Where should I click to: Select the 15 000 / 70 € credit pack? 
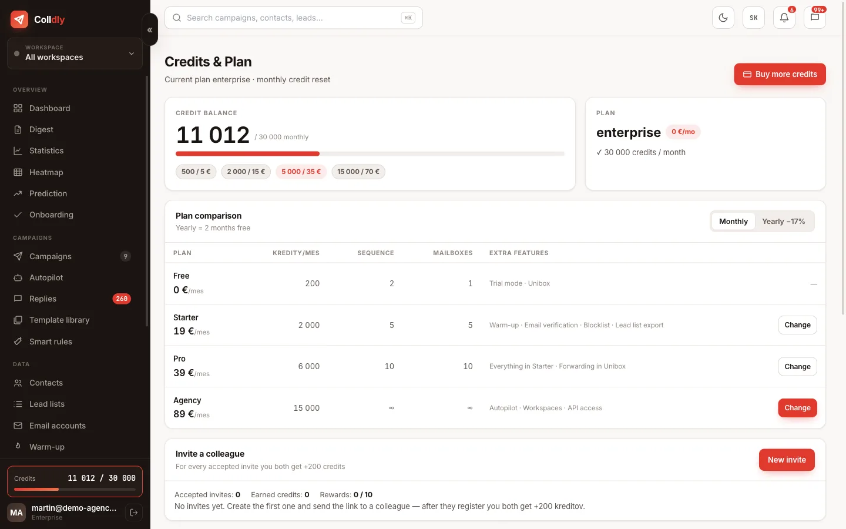tap(358, 172)
